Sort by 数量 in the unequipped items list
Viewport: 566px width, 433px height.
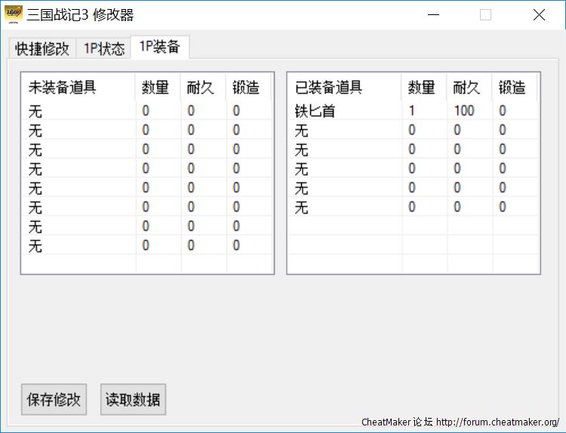tap(156, 88)
